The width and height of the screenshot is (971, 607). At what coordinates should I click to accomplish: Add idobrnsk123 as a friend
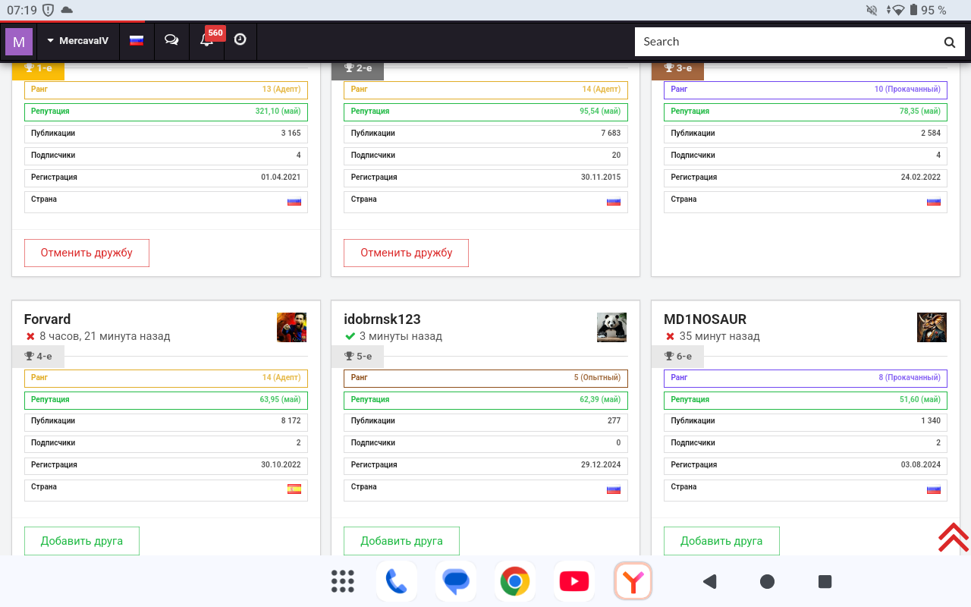[x=401, y=541]
